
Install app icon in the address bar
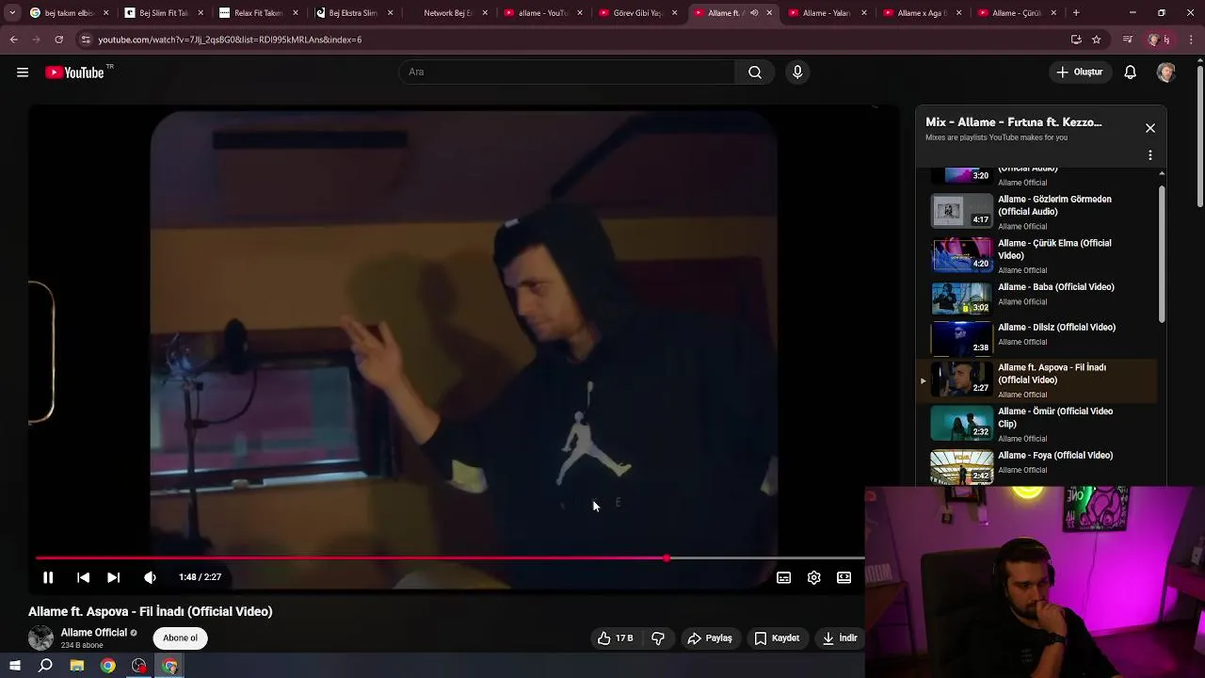point(1076,40)
